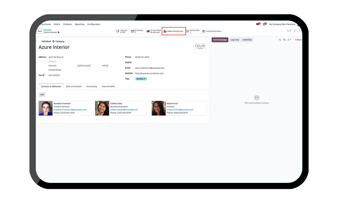Click email colleen.diaz83@example.com
Image resolution: width=350 pixels, height=203 pixels.
(x=124, y=110)
